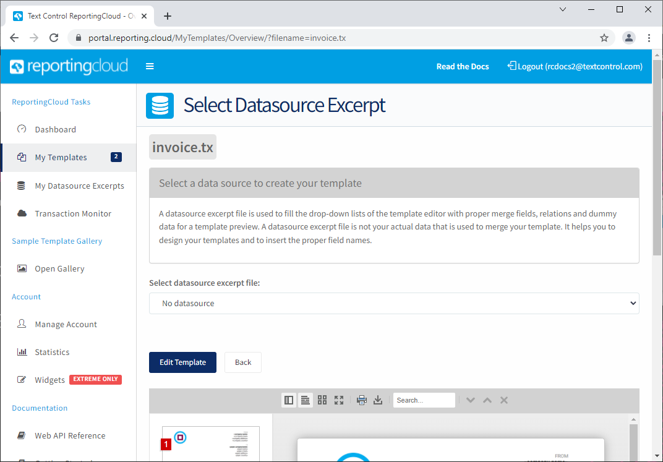Clear the viewer search
Screen dimensions: 663x462
tap(504, 400)
